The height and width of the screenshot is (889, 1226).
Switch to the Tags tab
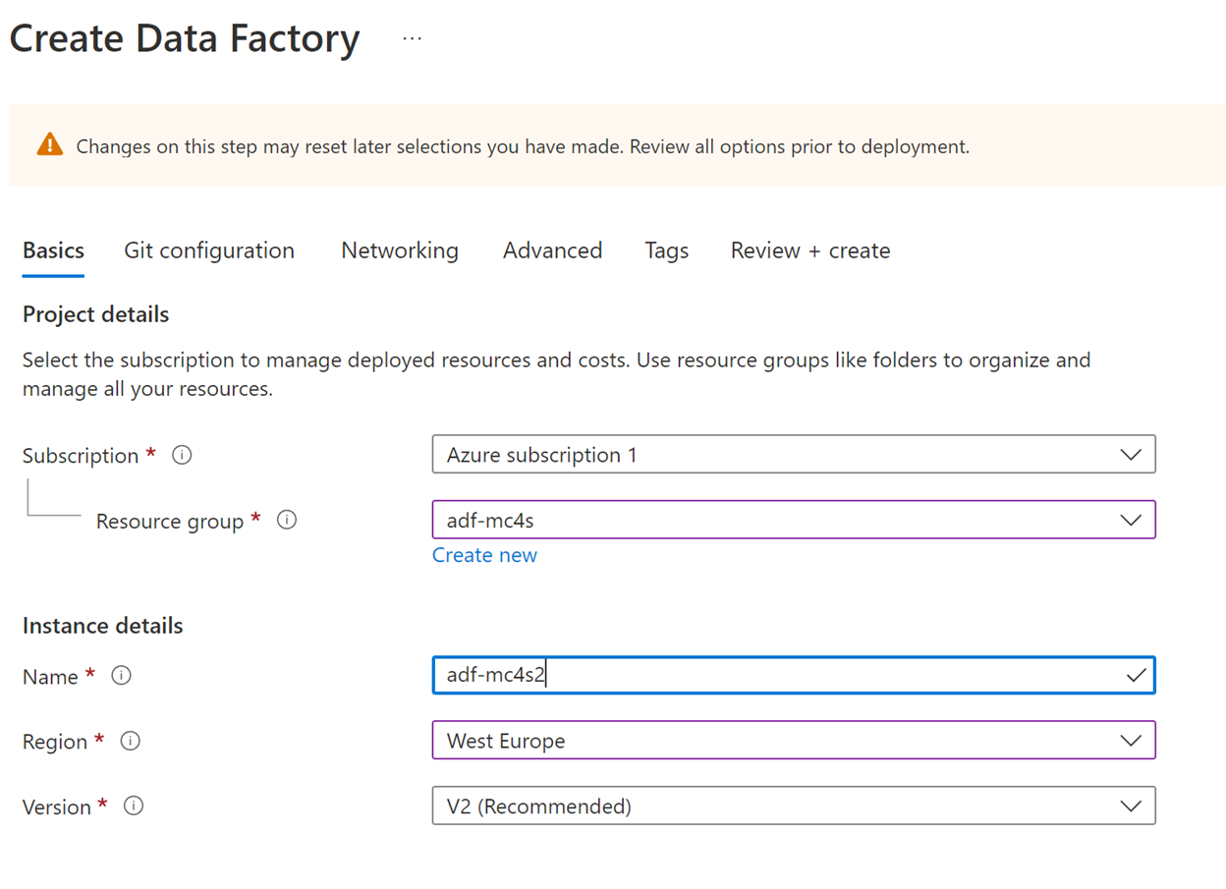tap(667, 250)
